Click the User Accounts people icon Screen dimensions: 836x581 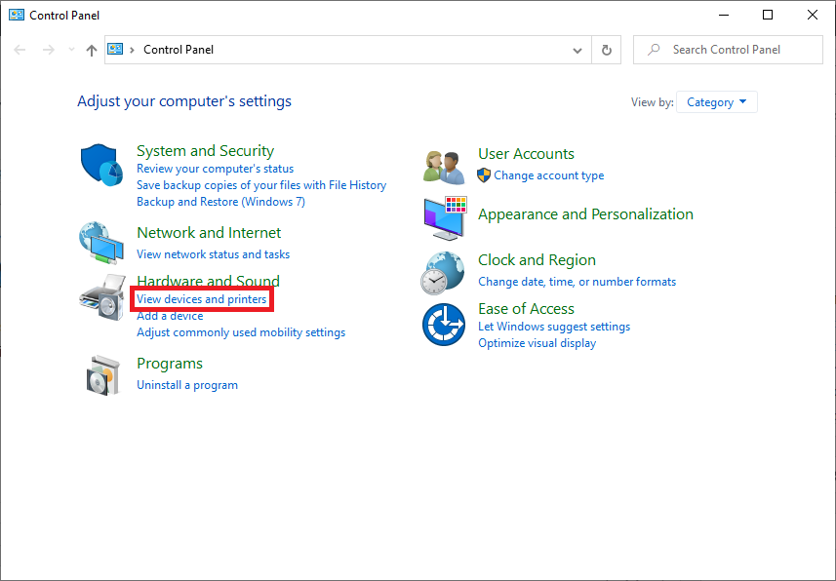tap(444, 166)
